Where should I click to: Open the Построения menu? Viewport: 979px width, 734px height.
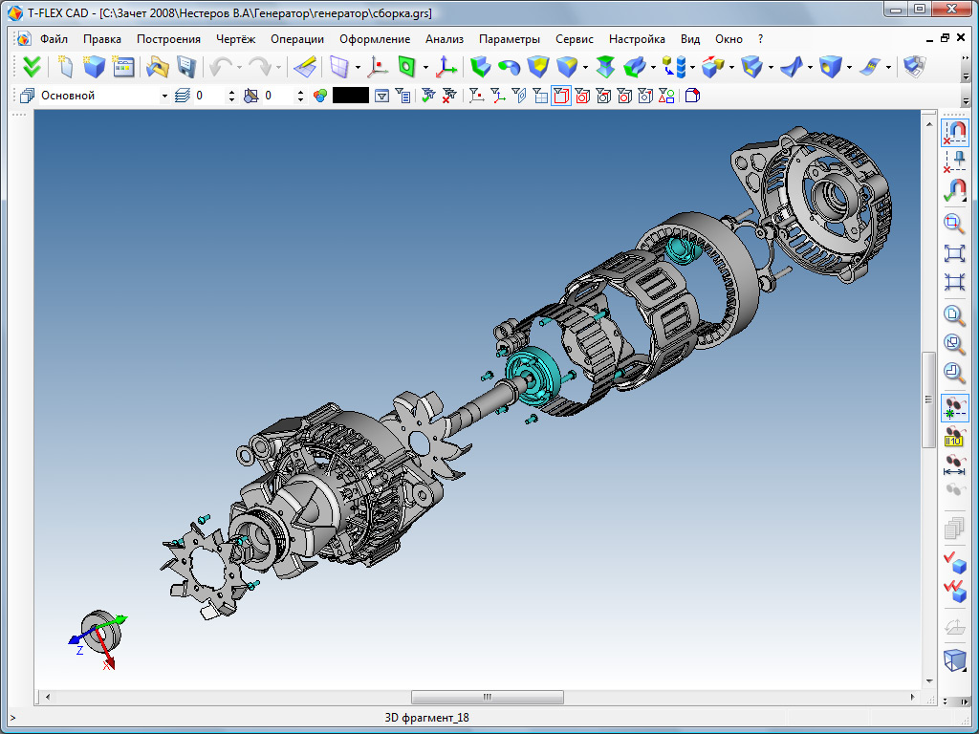[168, 38]
